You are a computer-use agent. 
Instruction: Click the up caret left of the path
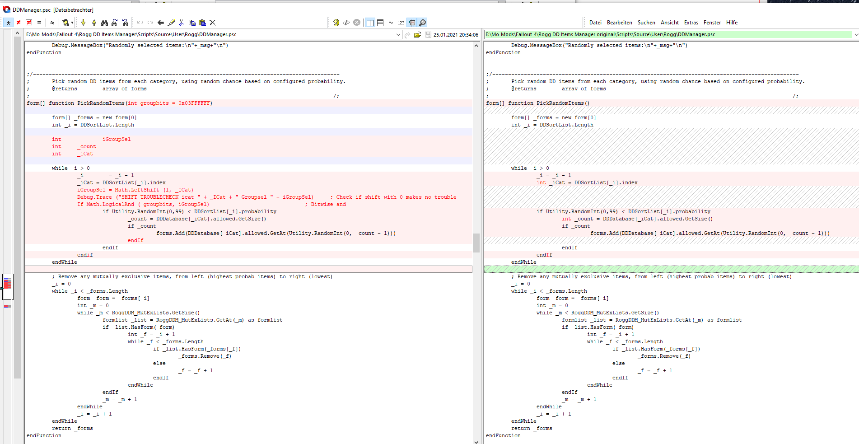tap(17, 33)
